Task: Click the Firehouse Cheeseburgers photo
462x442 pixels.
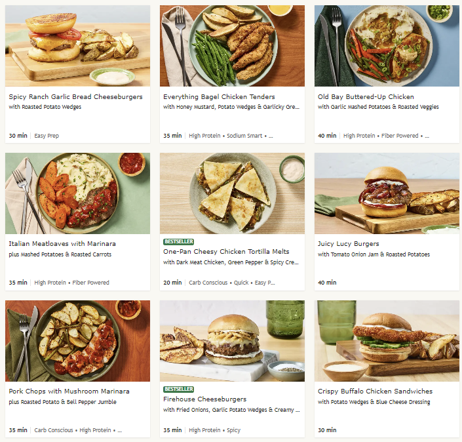Action: pyautogui.click(x=232, y=341)
